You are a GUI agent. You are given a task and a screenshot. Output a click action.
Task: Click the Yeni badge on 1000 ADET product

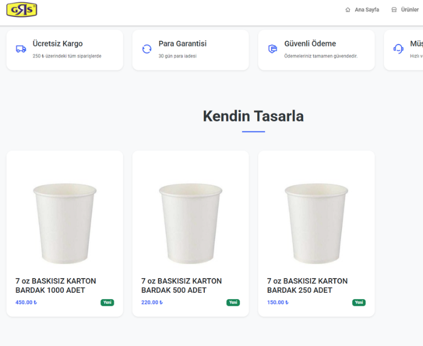(107, 303)
